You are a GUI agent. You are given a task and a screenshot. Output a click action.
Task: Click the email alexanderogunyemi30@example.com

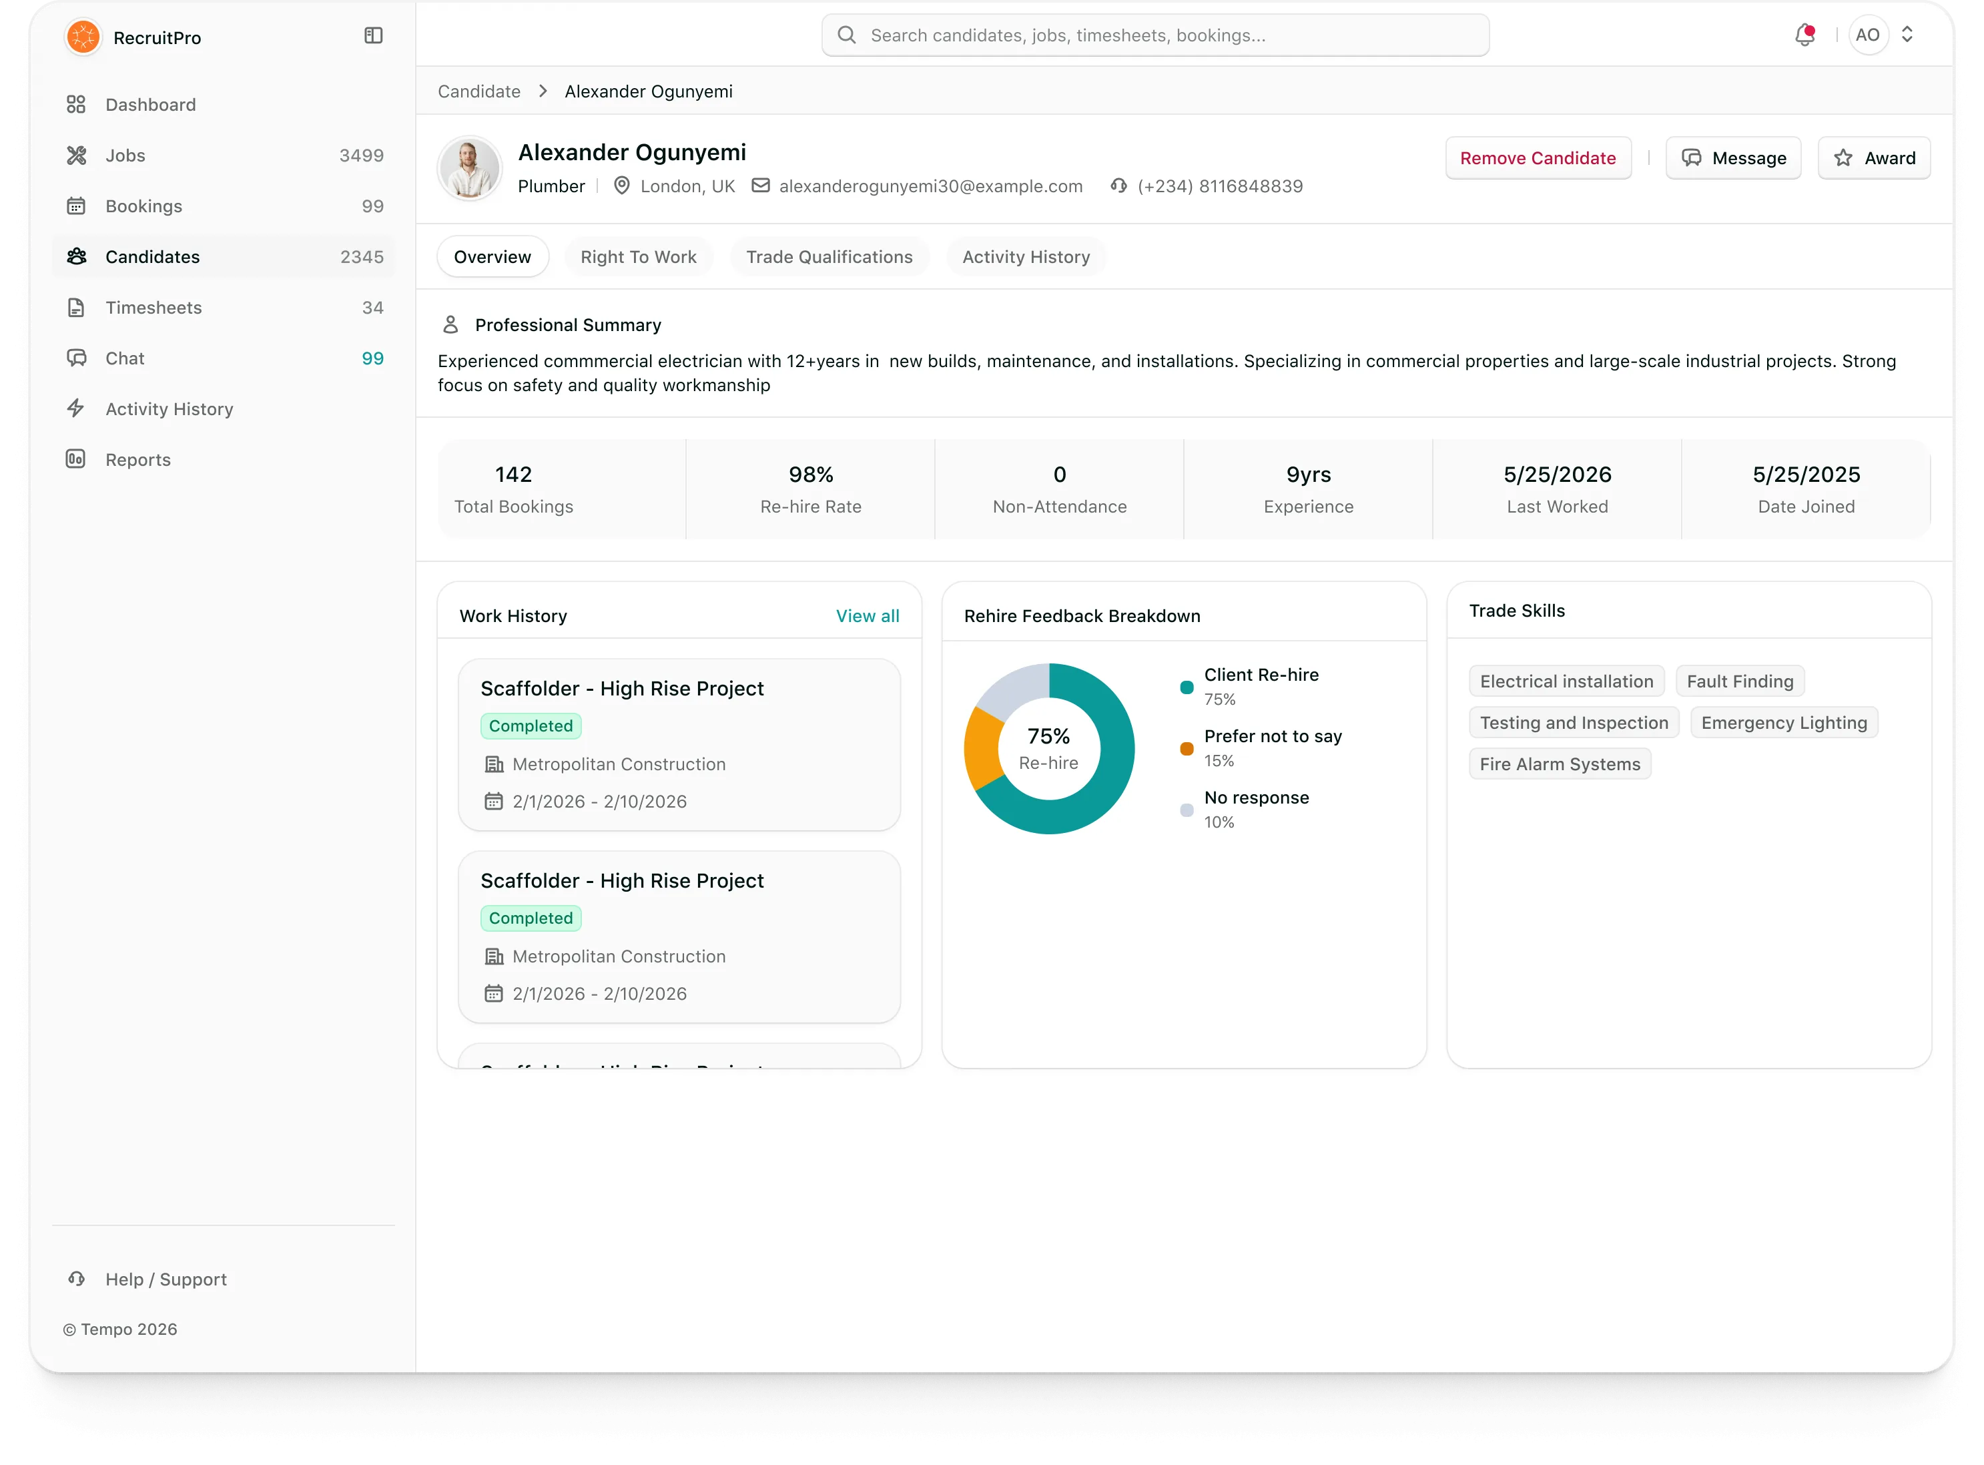[930, 186]
